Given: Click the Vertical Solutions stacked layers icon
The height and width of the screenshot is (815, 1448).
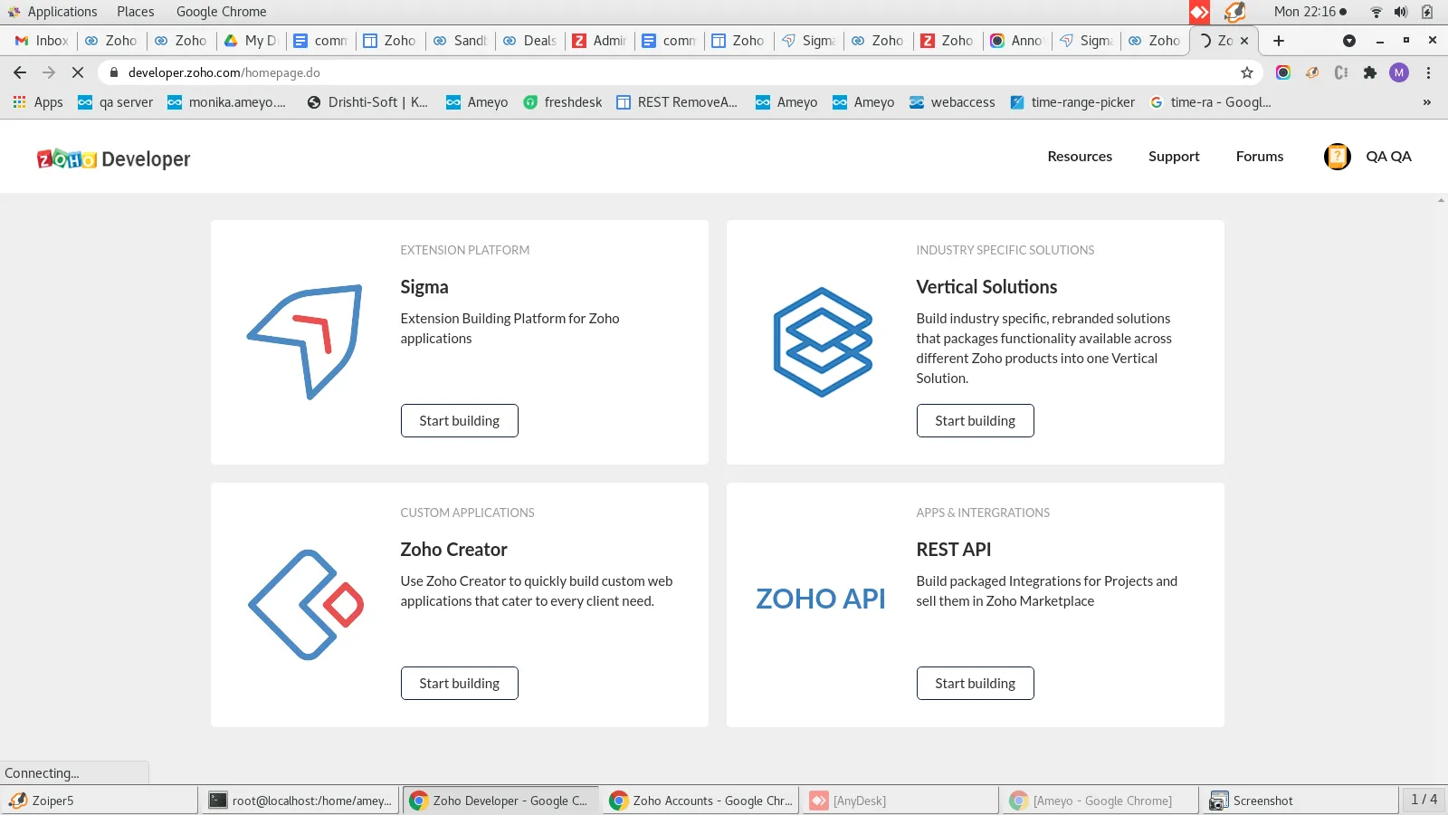Looking at the screenshot, I should click(x=822, y=341).
